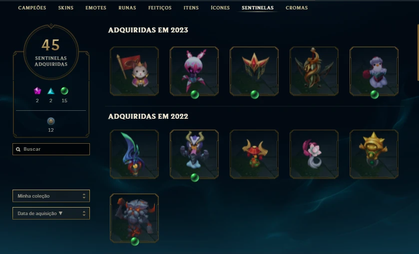This screenshot has height=254, width=419.
Task: Click the Buscar search field
Action: click(51, 149)
